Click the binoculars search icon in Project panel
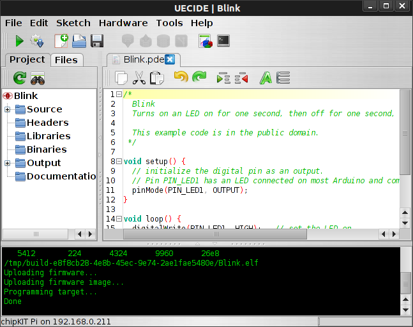Viewport: 413px width, 327px height. [x=38, y=79]
